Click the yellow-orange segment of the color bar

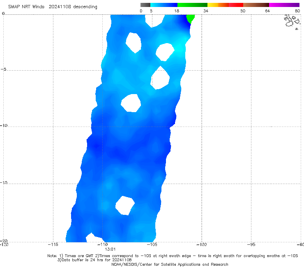[218, 5]
